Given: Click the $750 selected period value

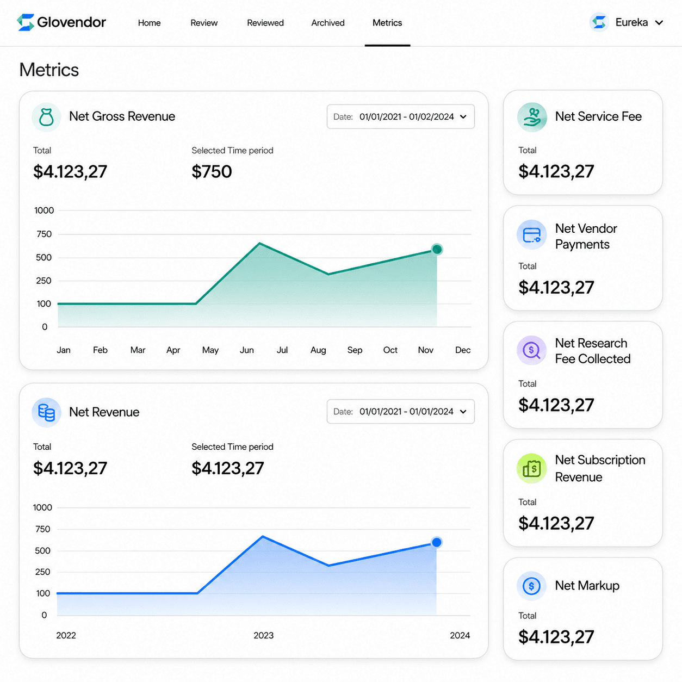Looking at the screenshot, I should [x=212, y=172].
